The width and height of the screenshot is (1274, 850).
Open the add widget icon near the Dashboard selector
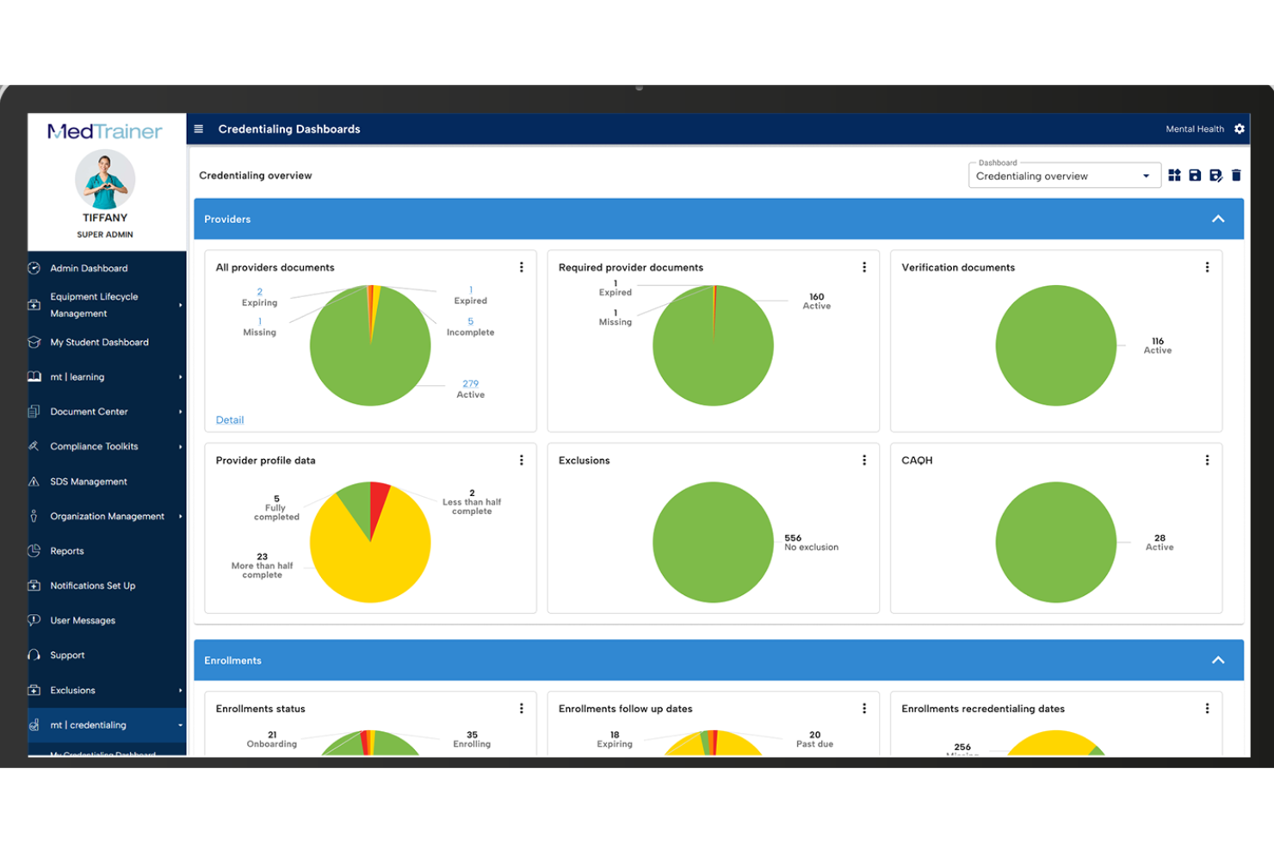1174,175
